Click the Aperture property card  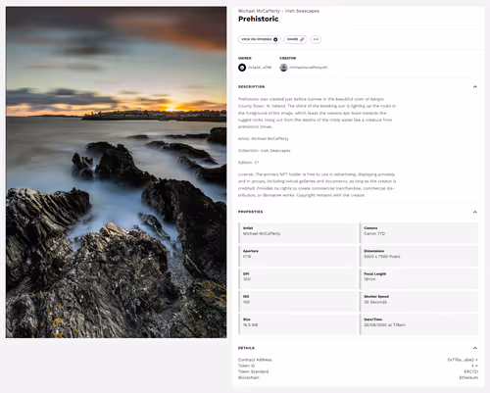coord(298,256)
